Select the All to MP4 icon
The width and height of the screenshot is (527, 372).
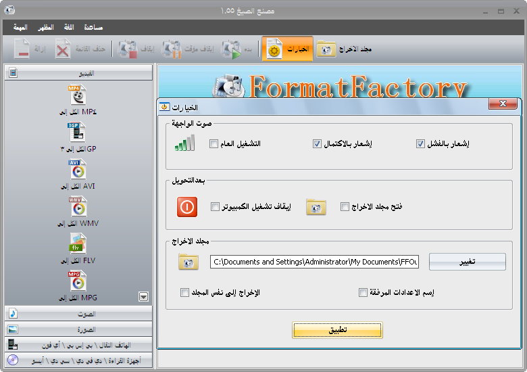[78, 95]
